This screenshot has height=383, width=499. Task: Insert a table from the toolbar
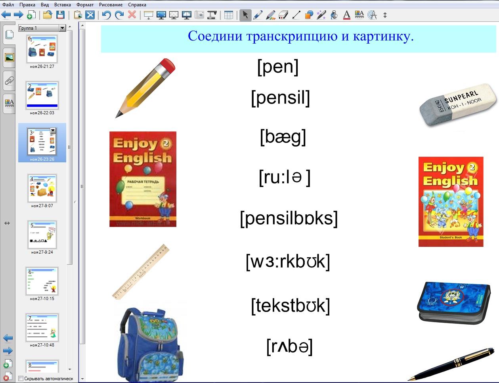(228, 15)
